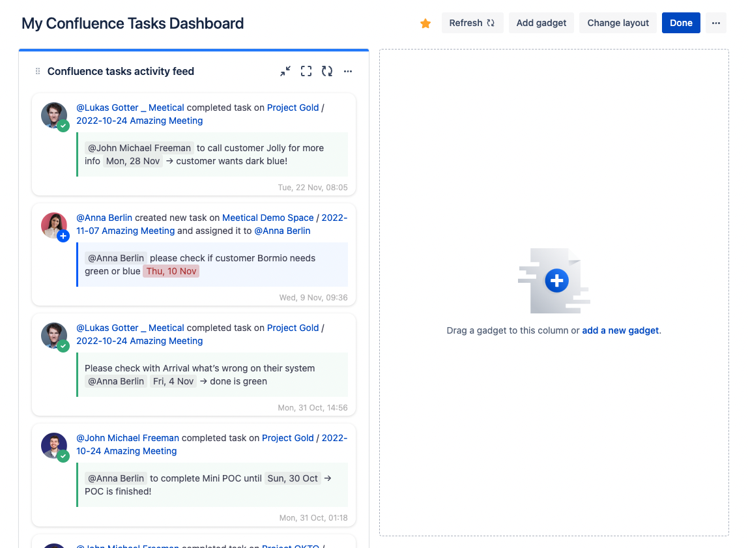Click @John Michael Freeman link in Mon 31 Oct 01:18 entry

click(x=128, y=439)
